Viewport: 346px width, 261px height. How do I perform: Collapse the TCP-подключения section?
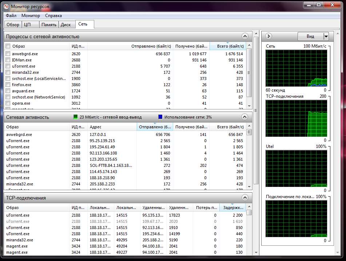click(245, 198)
